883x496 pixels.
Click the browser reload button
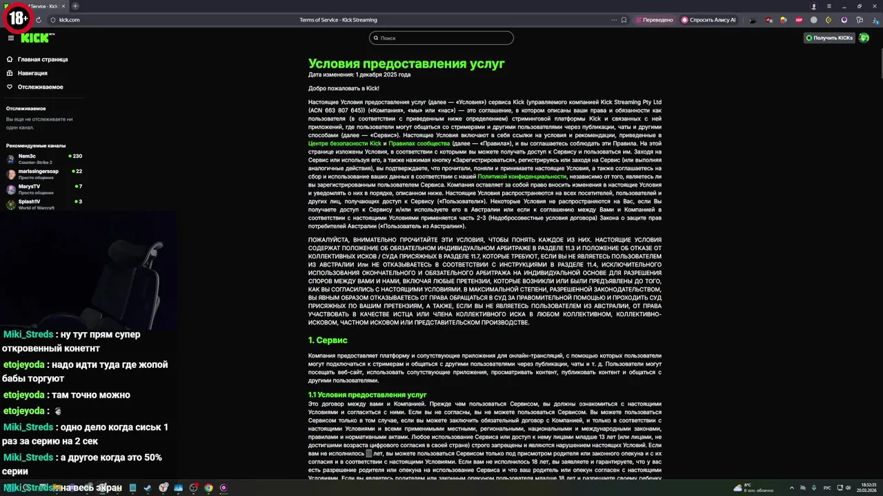38,20
